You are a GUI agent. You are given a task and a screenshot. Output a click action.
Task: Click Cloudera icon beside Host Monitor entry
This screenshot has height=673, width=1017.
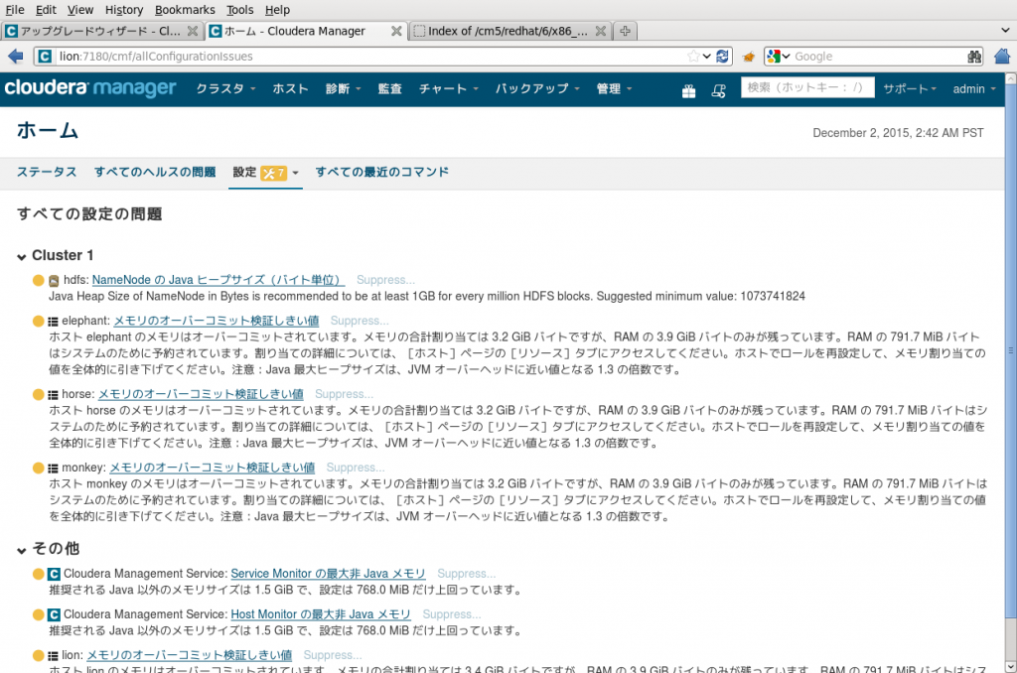[x=55, y=614]
